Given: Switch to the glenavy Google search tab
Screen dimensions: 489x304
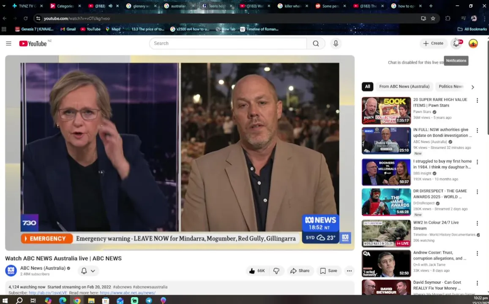Looking at the screenshot, I should point(142,6).
